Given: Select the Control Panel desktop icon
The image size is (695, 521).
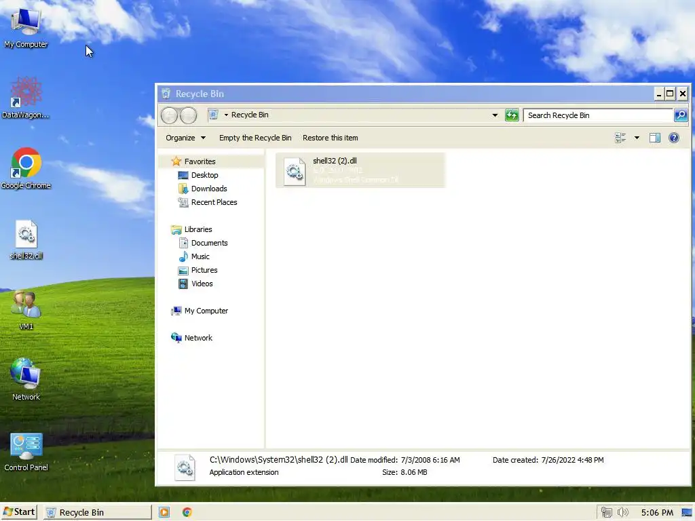Looking at the screenshot, I should 26,451.
